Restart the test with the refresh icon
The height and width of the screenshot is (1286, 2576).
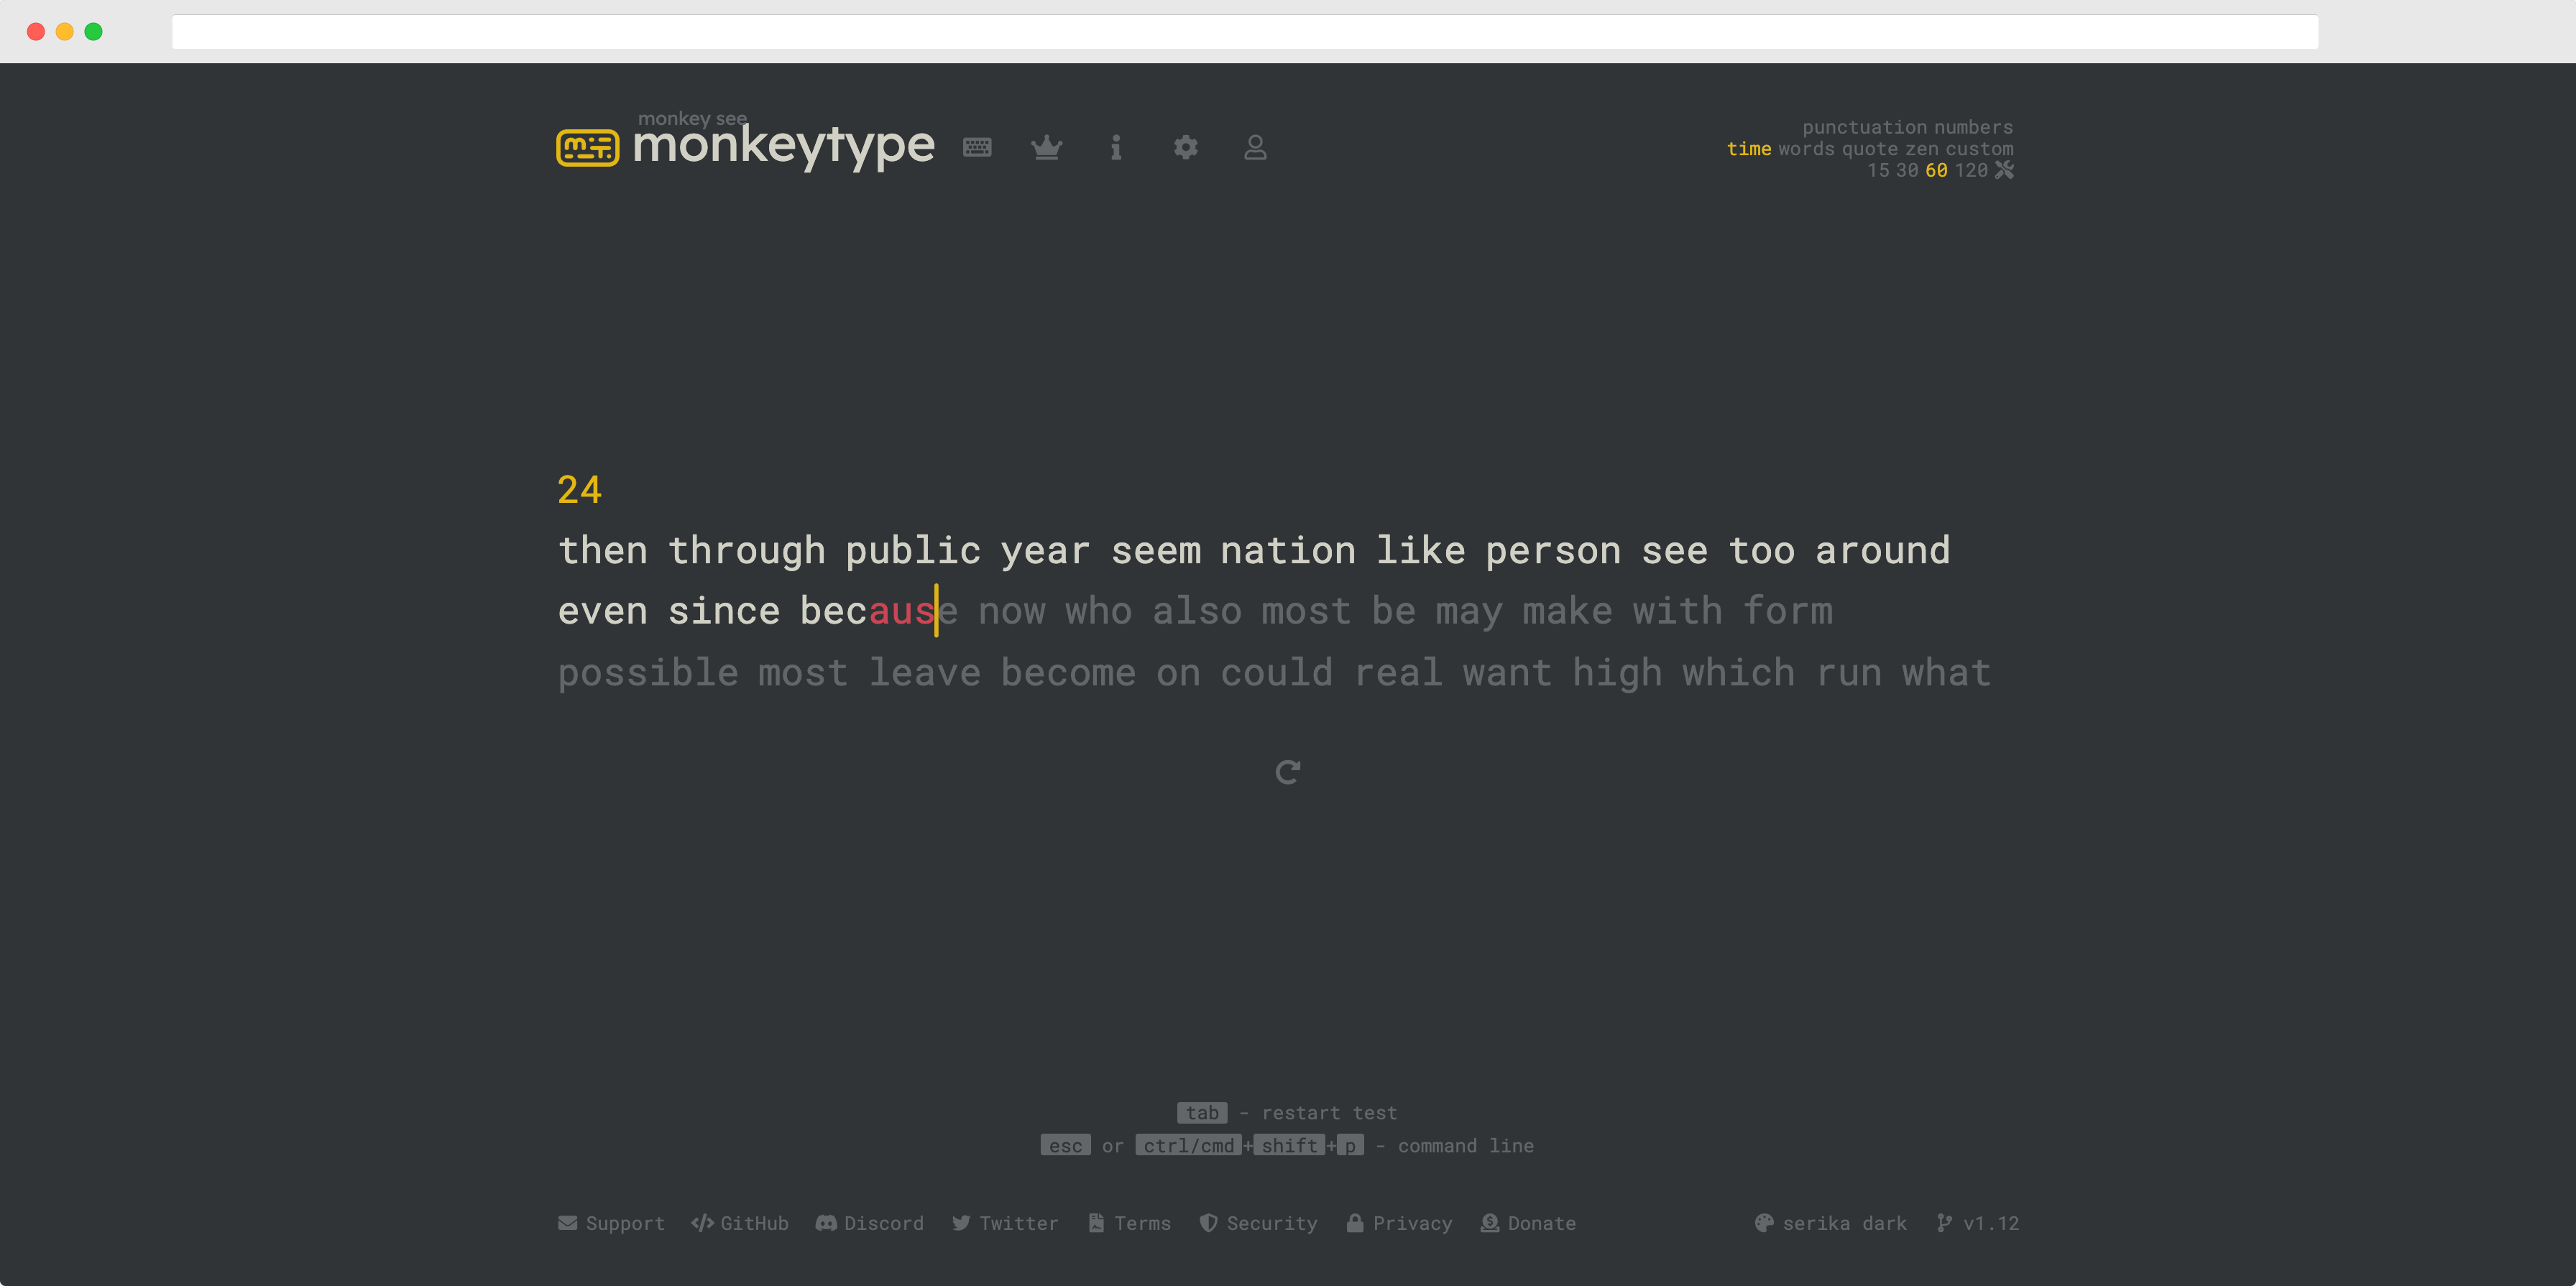(1288, 770)
